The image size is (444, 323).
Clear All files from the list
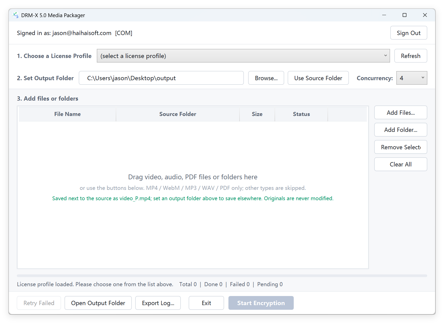[x=400, y=164]
